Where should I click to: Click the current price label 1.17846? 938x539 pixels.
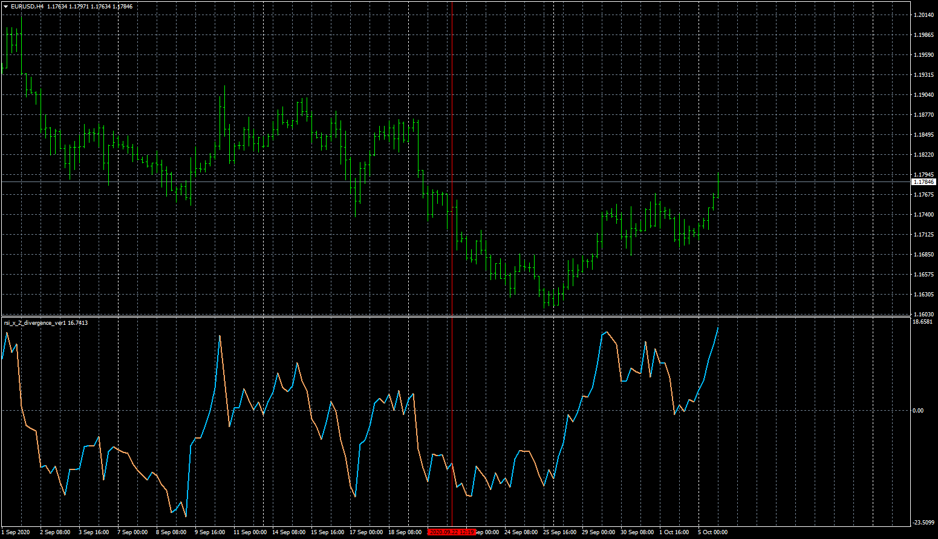point(923,182)
